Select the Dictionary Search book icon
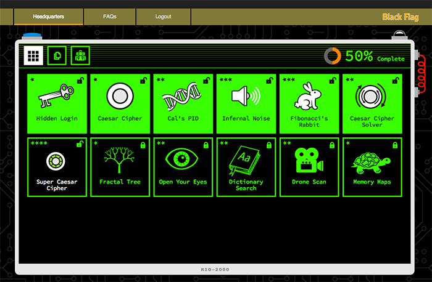The height and width of the screenshot is (282, 432). tap(244, 162)
